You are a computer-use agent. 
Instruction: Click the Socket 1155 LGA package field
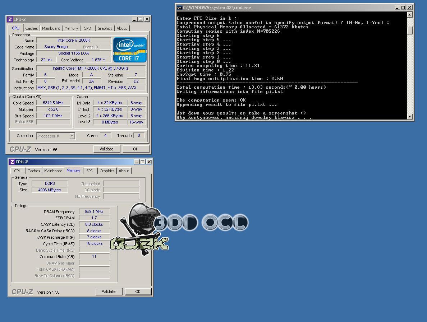tap(74, 53)
